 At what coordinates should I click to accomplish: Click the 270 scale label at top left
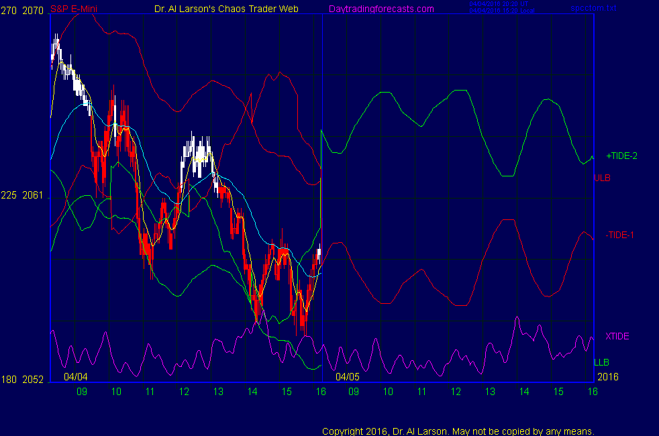pos(9,9)
